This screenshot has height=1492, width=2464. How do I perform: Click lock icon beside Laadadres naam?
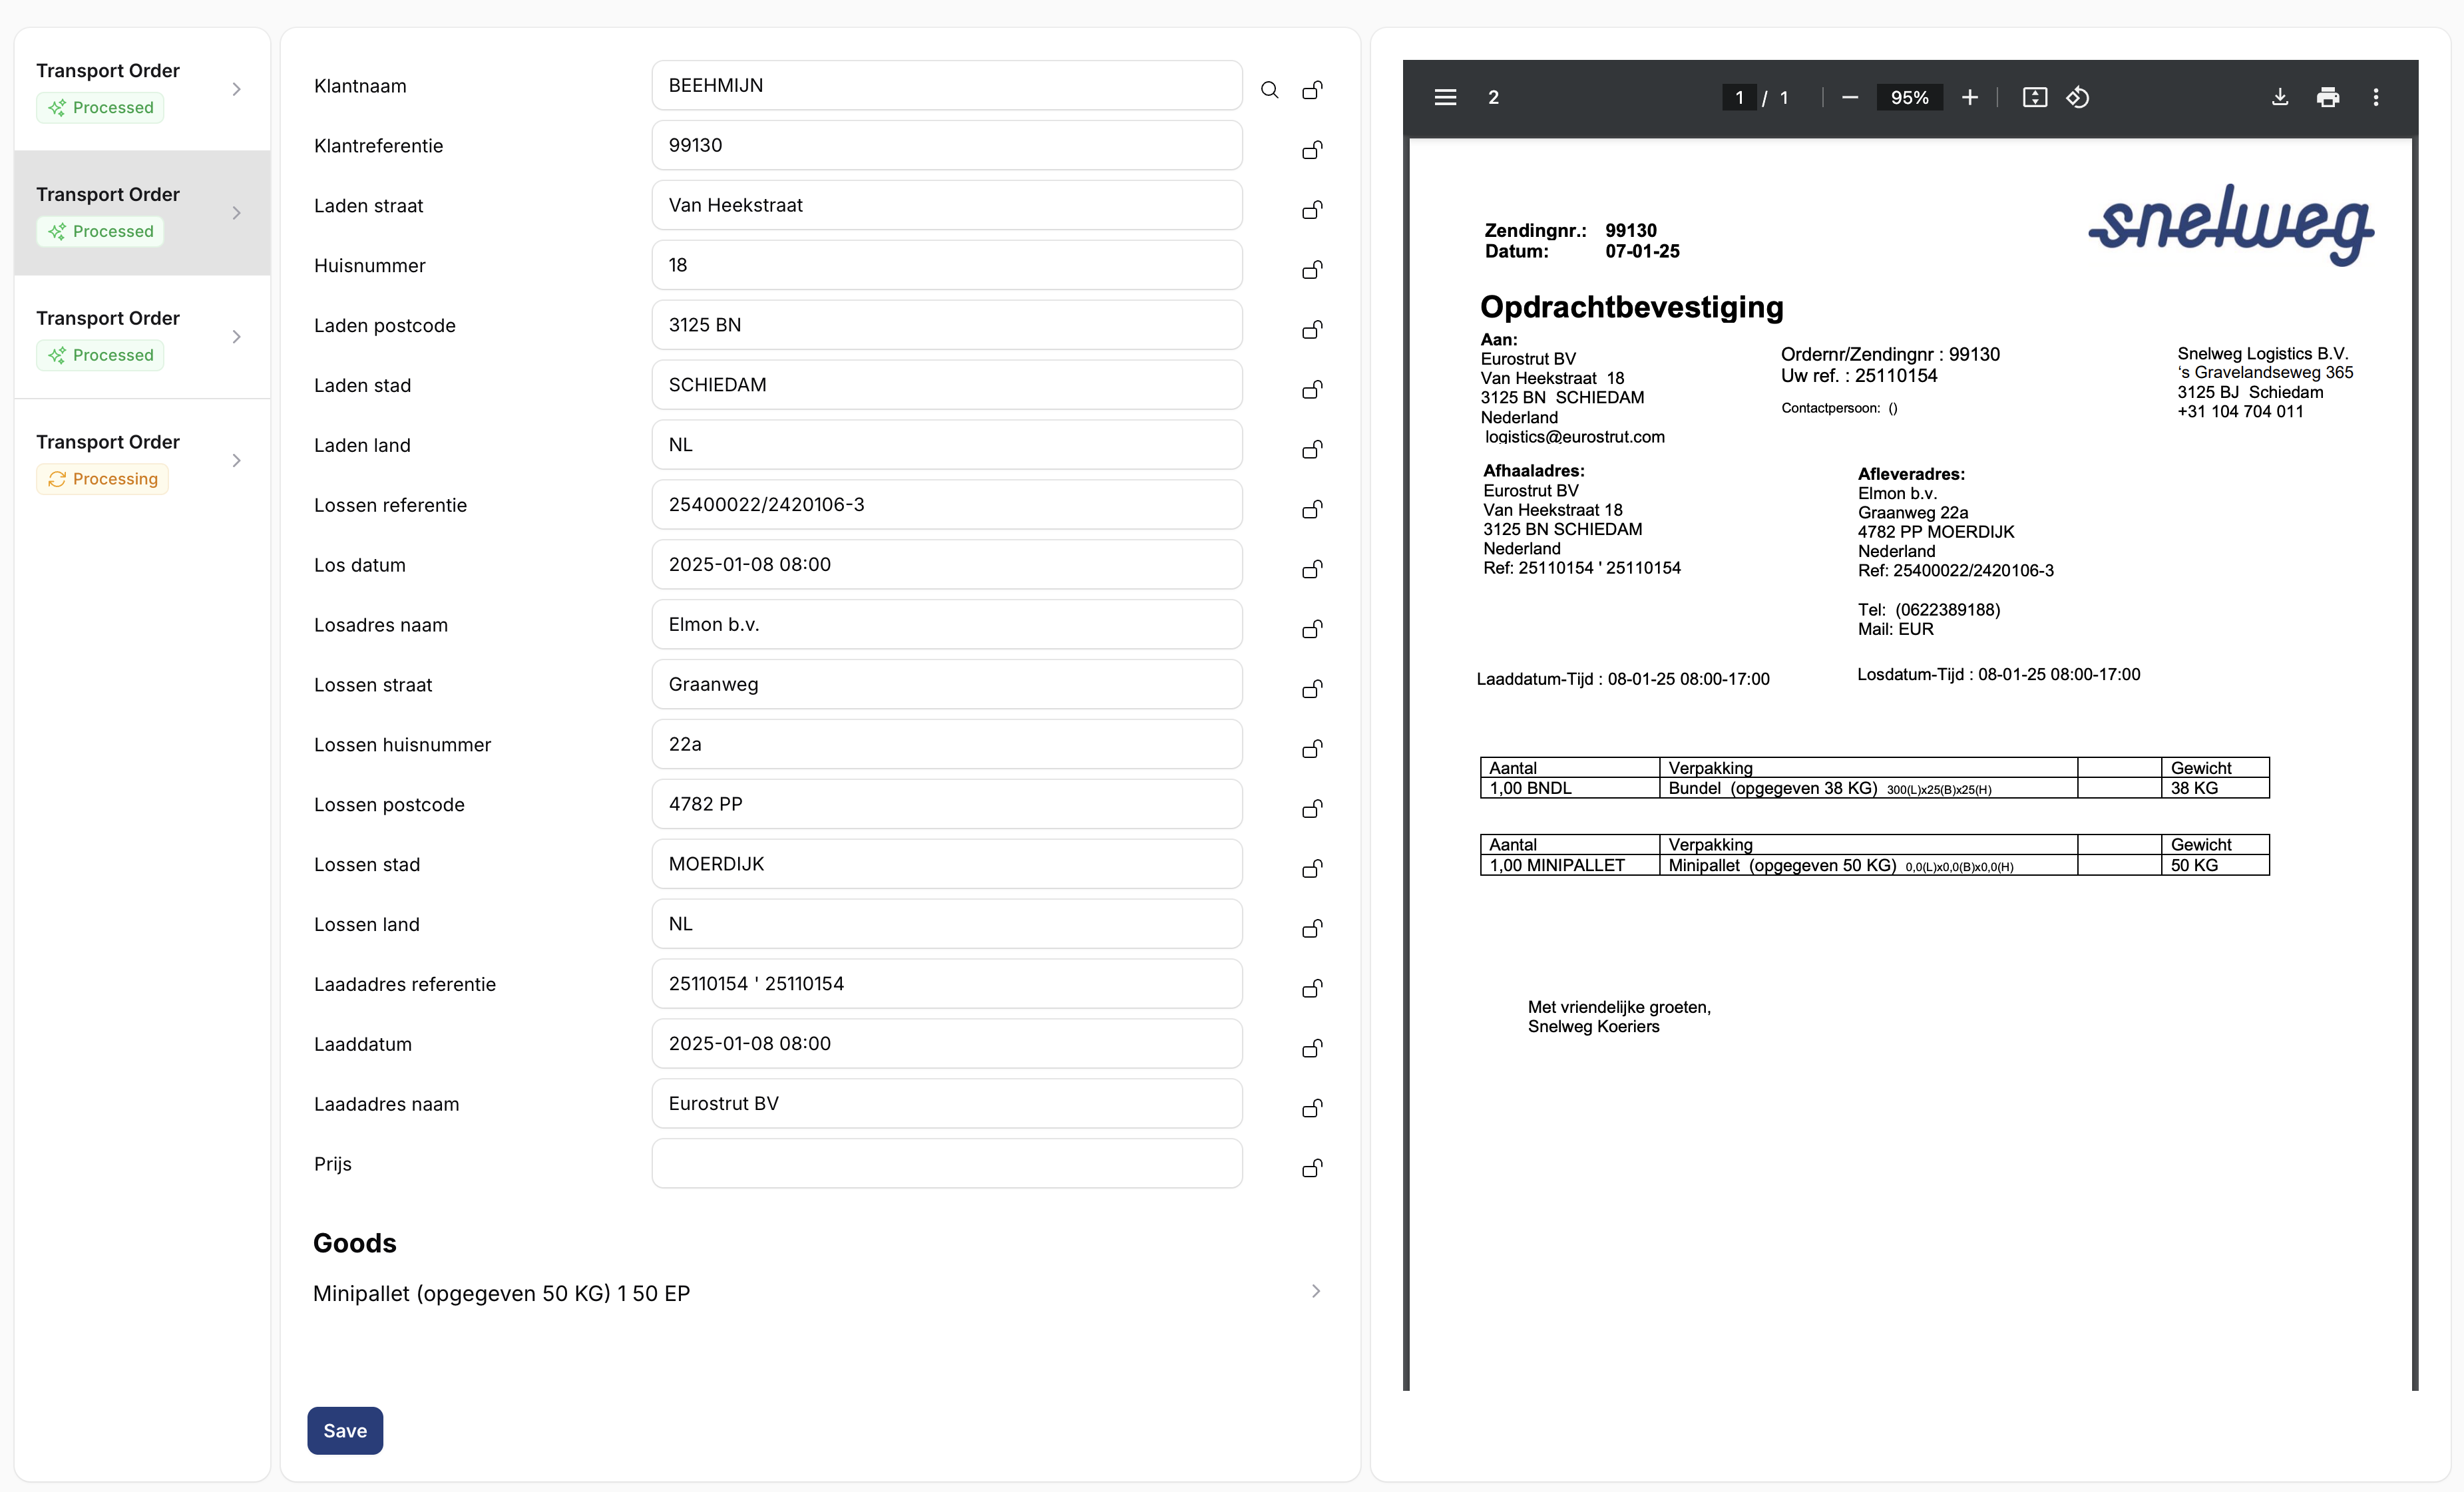(1312, 1108)
